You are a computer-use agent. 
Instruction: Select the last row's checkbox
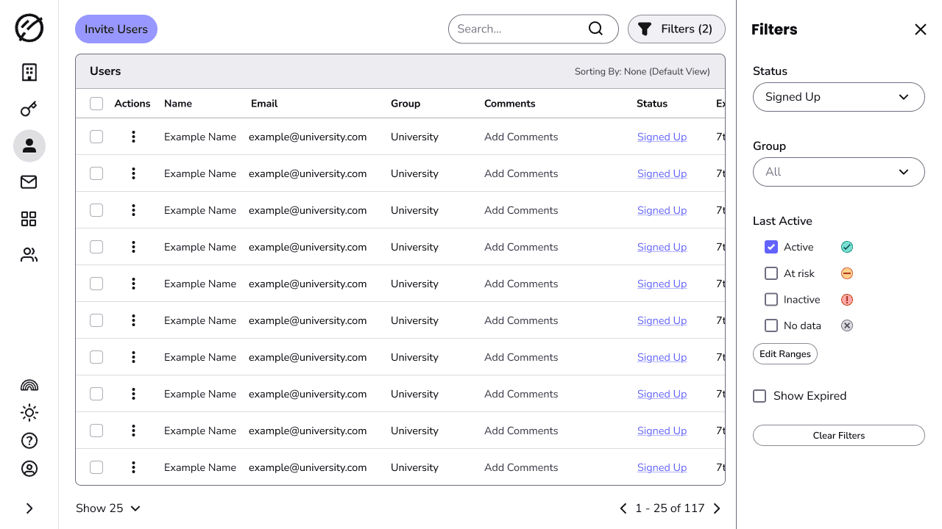click(96, 467)
